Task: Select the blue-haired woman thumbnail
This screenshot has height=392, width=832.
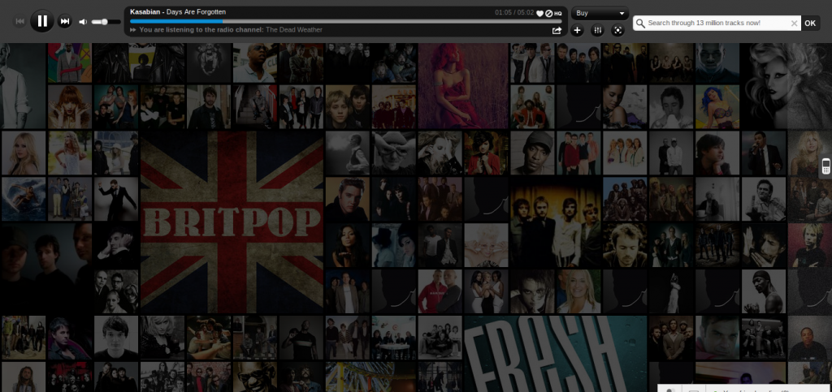Action: click(717, 106)
